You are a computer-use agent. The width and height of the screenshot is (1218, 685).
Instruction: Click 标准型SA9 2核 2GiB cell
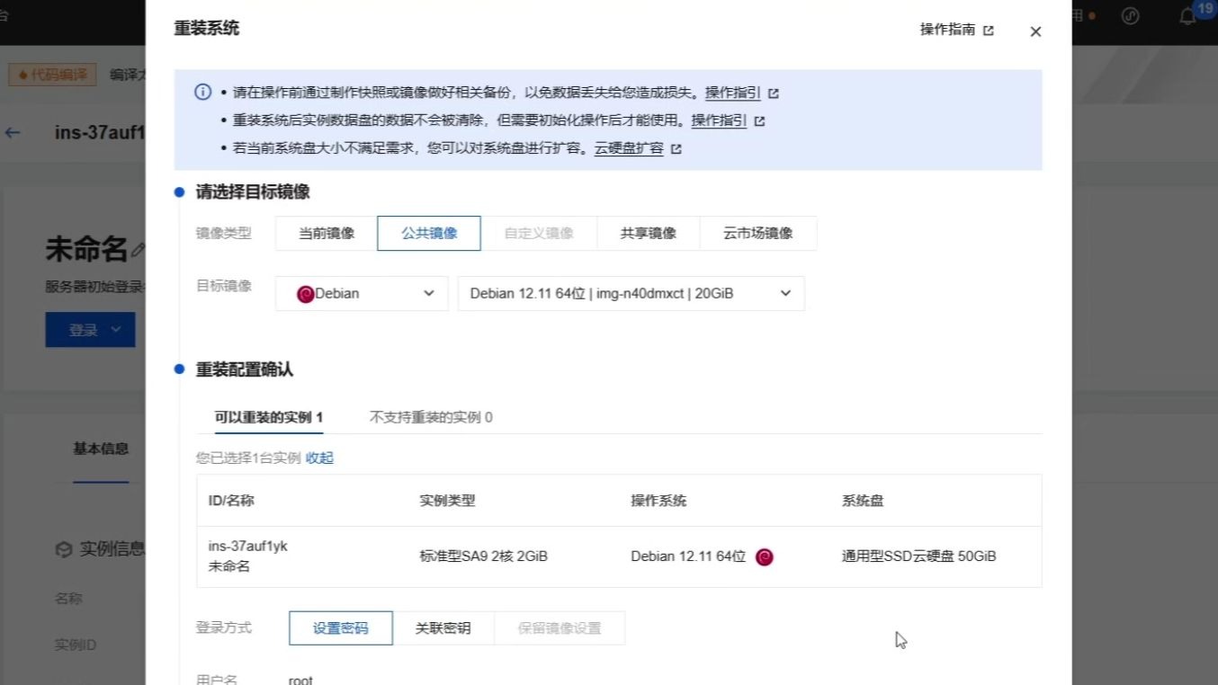tap(483, 556)
